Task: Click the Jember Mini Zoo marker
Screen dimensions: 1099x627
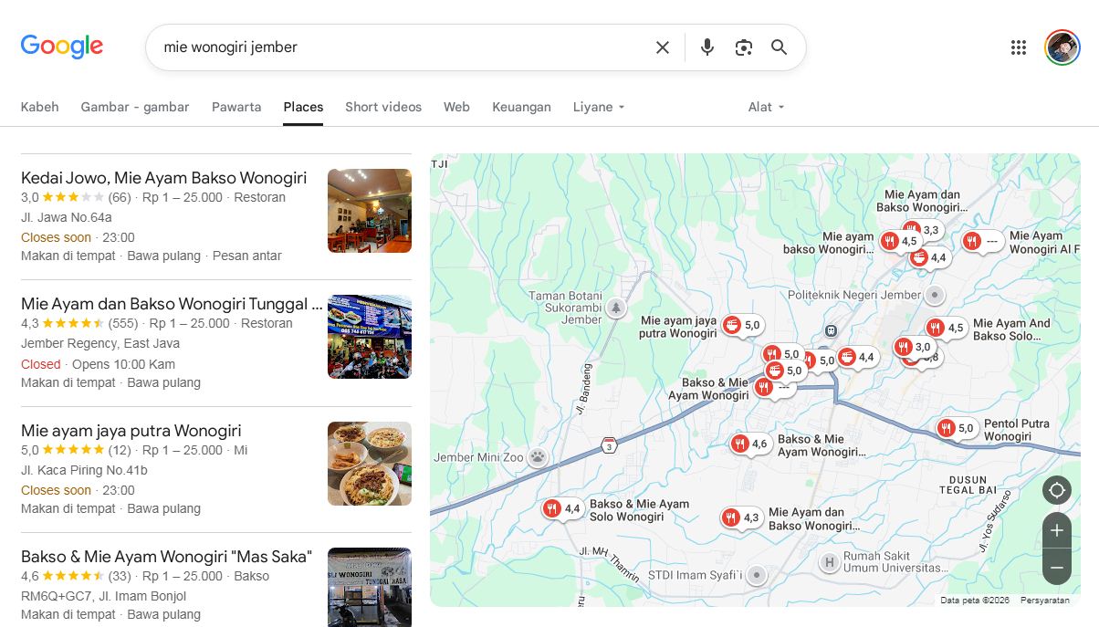Action: click(539, 457)
